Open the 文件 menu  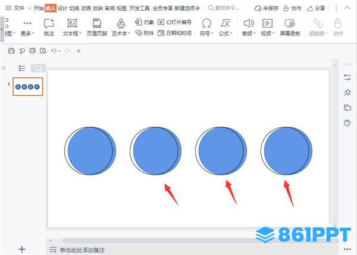[x=19, y=8]
